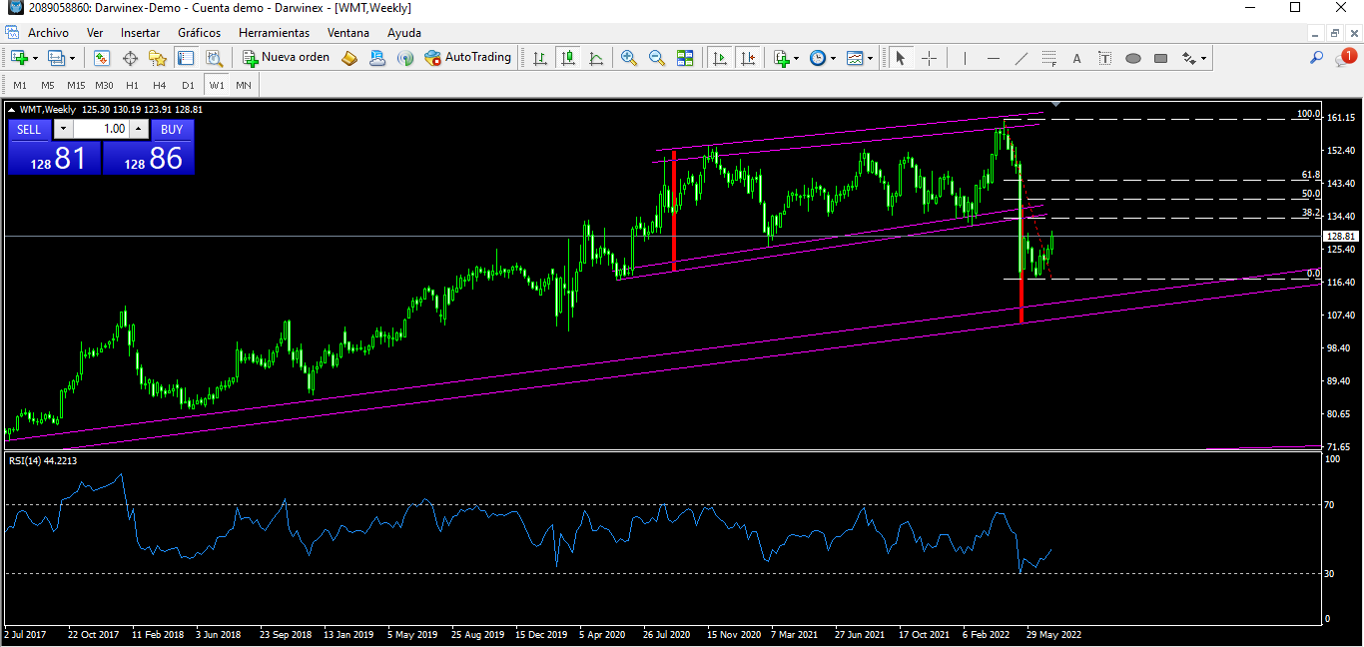The height and width of the screenshot is (647, 1364).
Task: Open the Ayuda menu
Action: tap(404, 33)
